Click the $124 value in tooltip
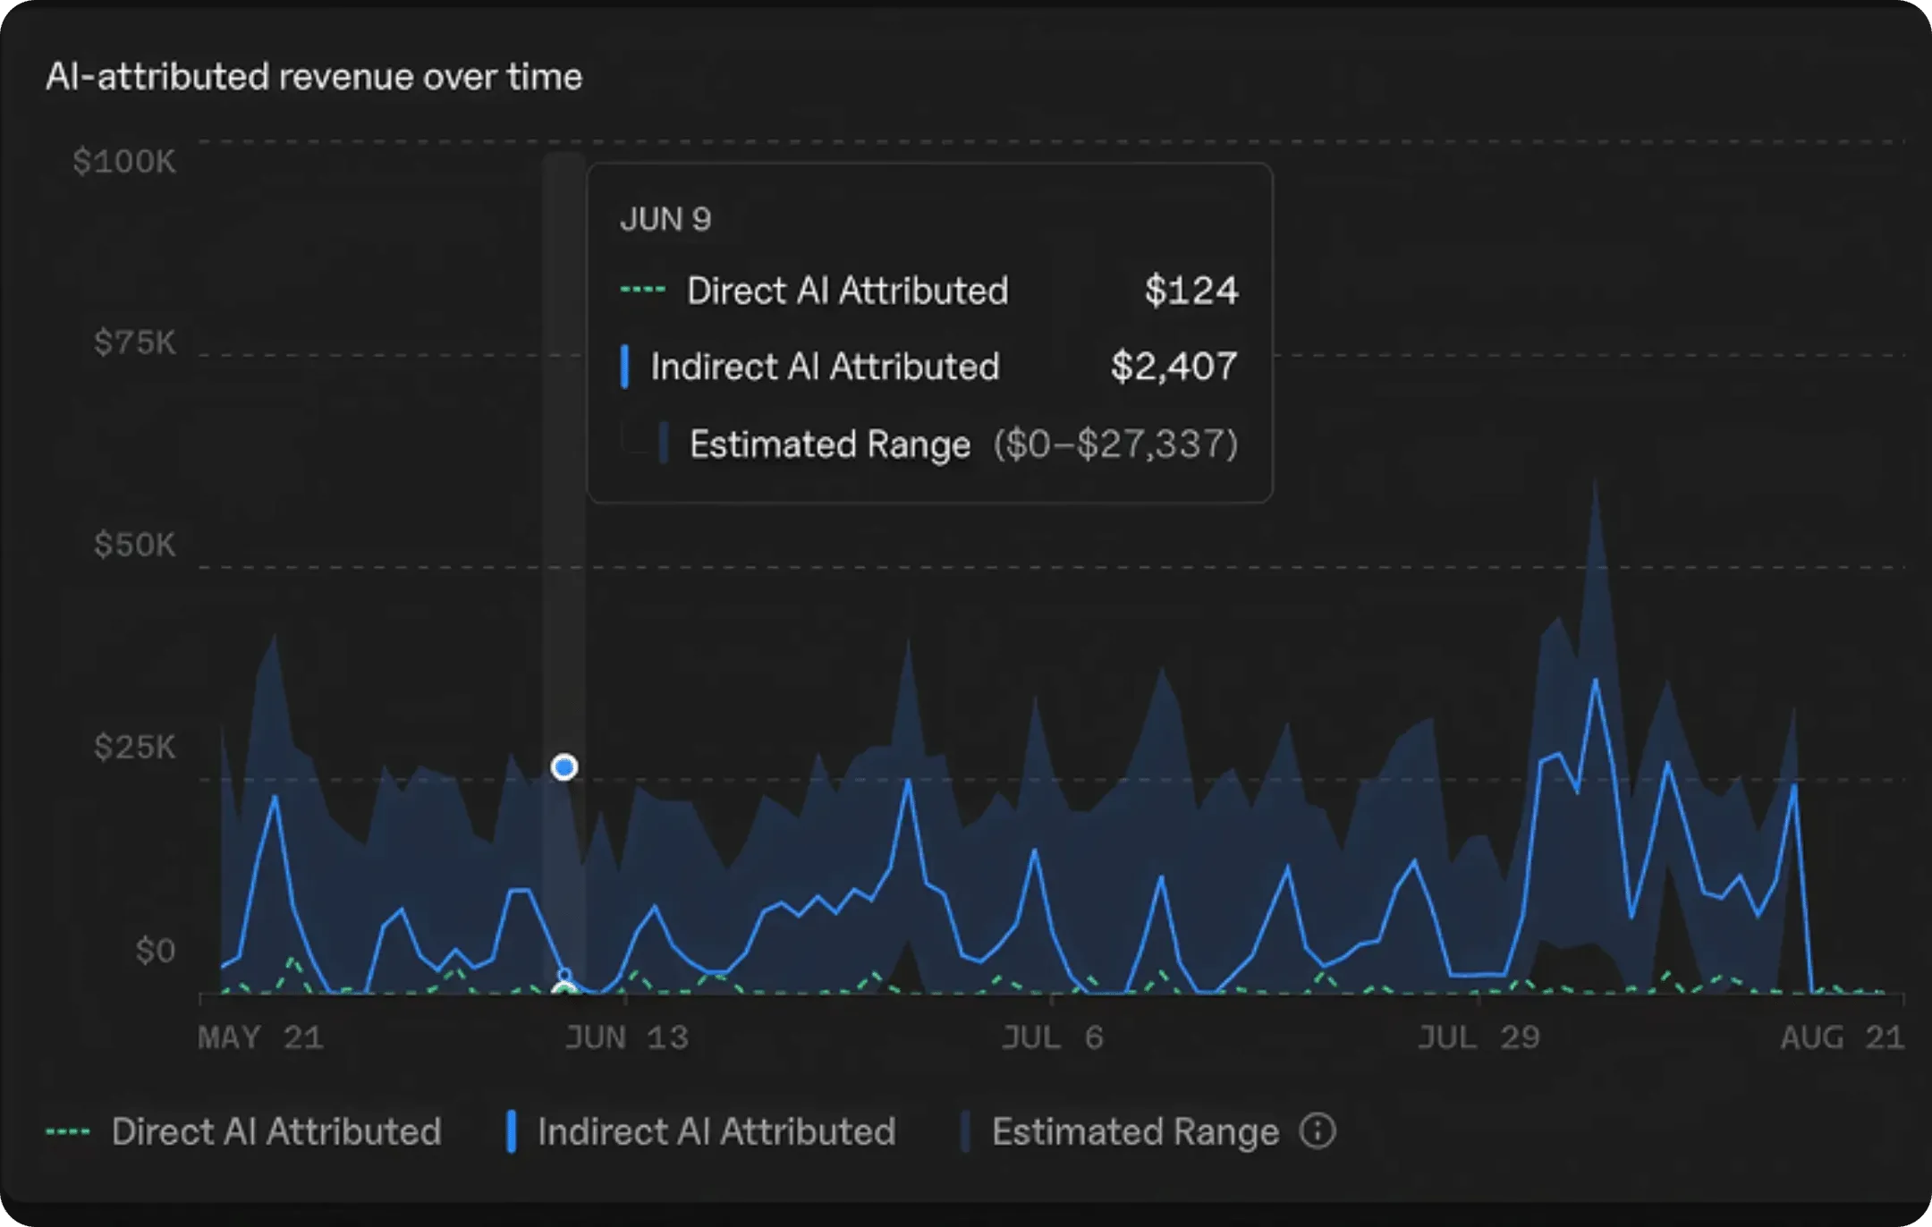 (x=1191, y=290)
